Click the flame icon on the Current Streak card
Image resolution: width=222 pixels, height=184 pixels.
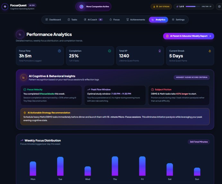(x=210, y=51)
